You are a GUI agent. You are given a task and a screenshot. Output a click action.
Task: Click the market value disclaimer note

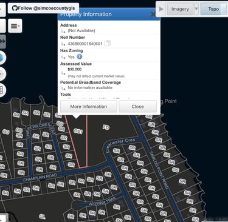(x=96, y=76)
